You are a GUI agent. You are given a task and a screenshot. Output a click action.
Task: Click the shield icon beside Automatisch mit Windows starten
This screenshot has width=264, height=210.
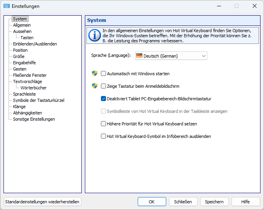point(95,73)
